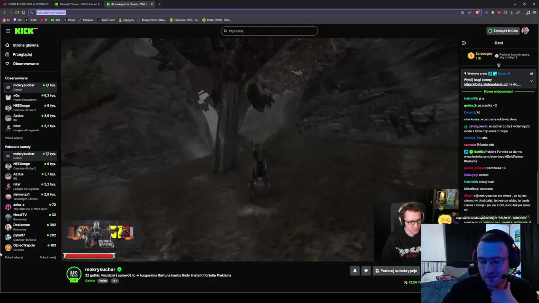The image size is (539, 303).
Task: Open demonzz1 recommended channel
Action: tap(30, 196)
